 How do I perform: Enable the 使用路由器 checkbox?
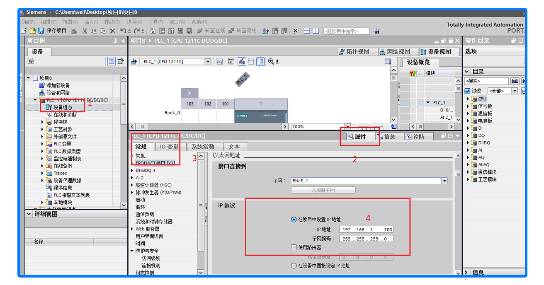pyautogui.click(x=294, y=247)
